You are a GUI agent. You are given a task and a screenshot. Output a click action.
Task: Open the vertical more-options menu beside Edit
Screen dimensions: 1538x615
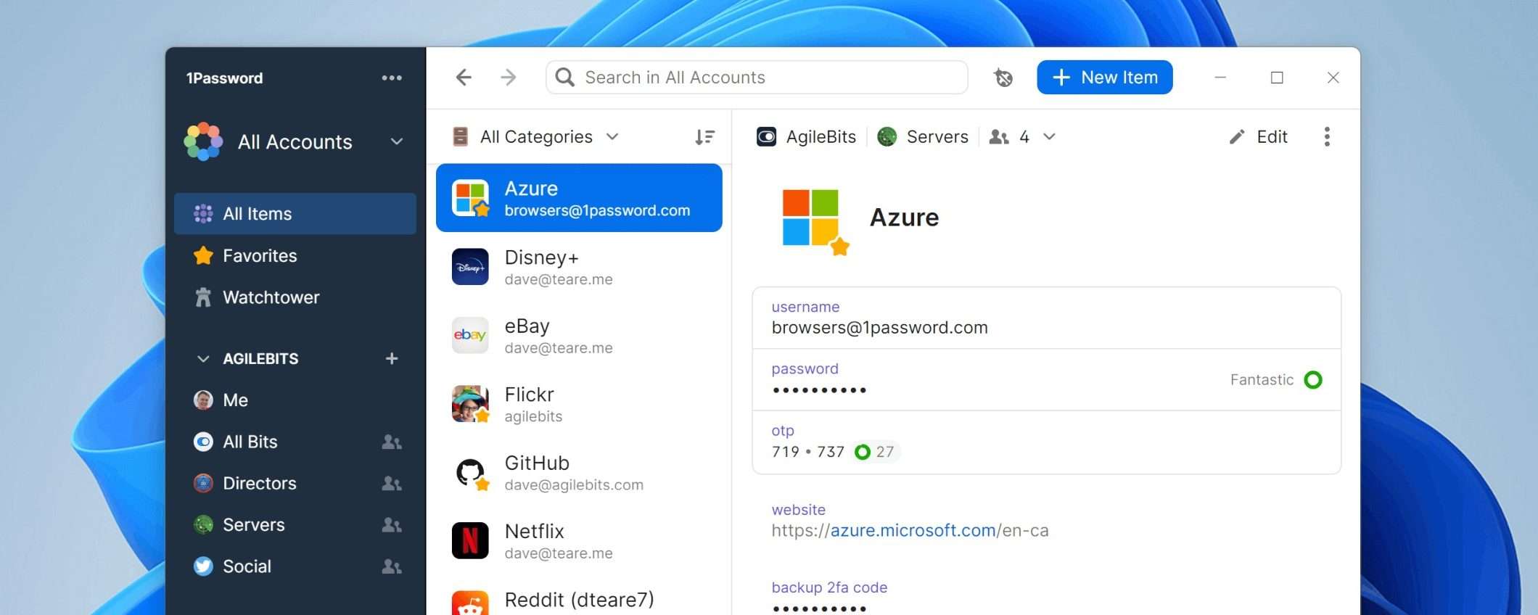[x=1326, y=137]
